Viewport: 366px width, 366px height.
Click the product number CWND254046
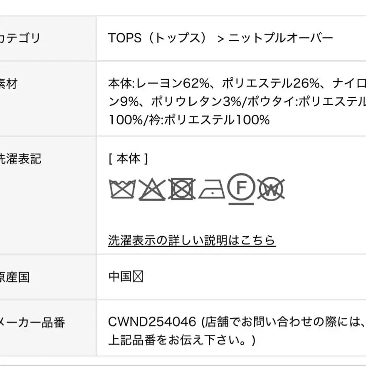pyautogui.click(x=152, y=321)
